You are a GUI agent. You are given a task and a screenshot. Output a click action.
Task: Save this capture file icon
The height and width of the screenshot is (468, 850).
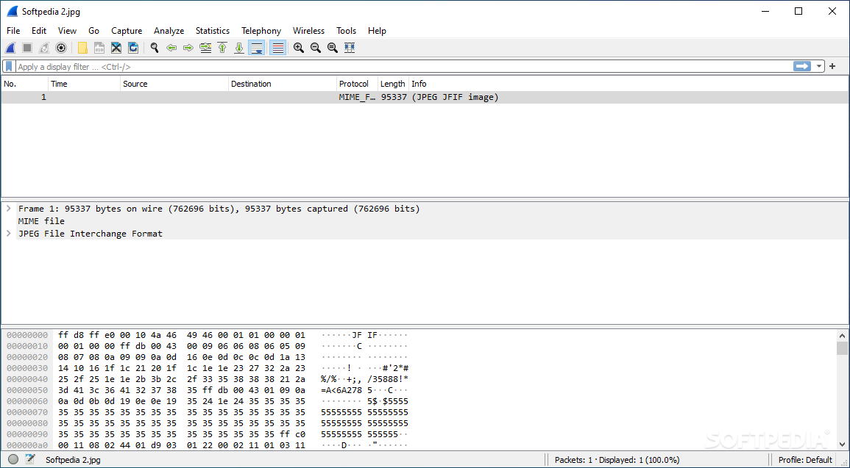(99, 48)
